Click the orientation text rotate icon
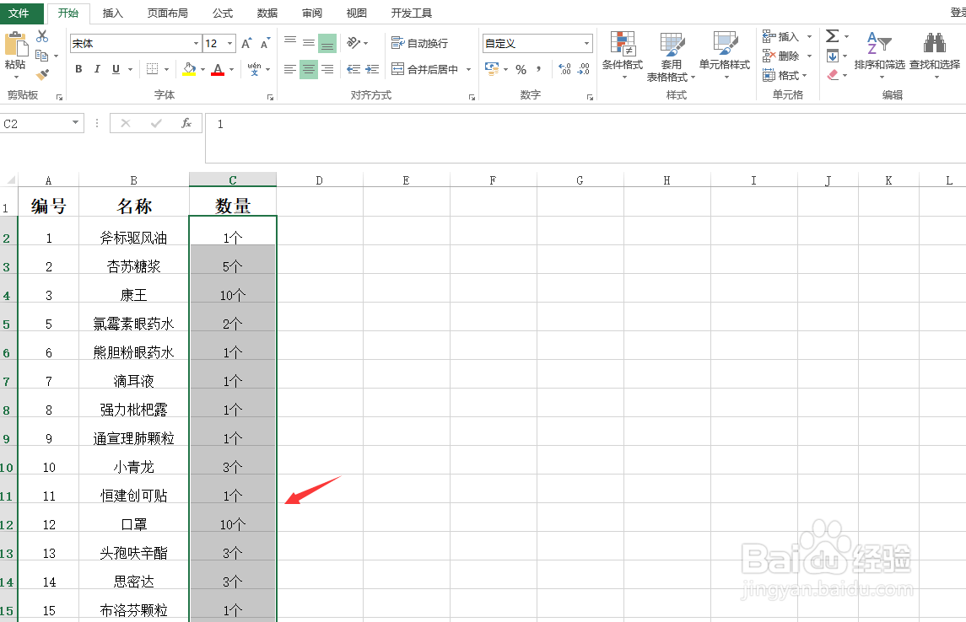 tap(353, 42)
